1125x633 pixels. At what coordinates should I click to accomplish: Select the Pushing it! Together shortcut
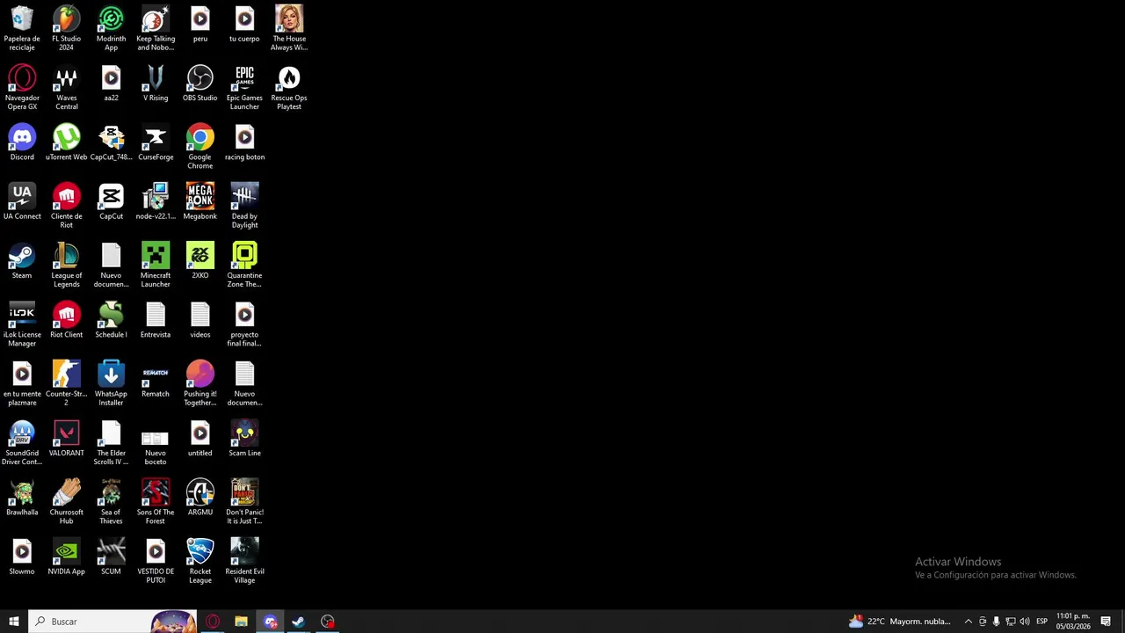pos(200,382)
